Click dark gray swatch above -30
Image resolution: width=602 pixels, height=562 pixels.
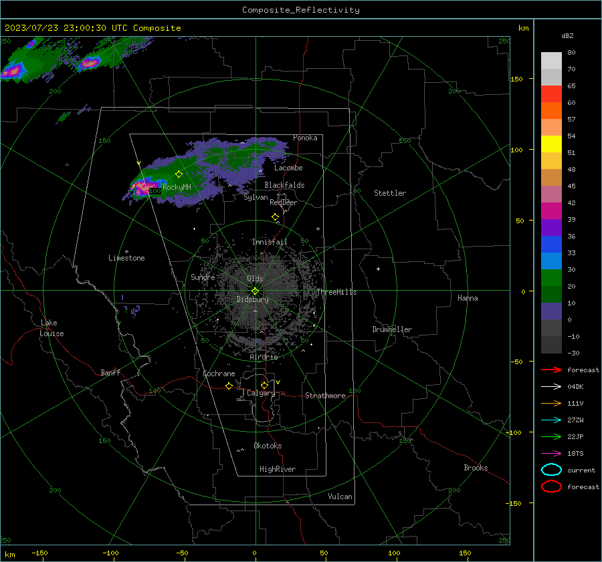point(551,345)
